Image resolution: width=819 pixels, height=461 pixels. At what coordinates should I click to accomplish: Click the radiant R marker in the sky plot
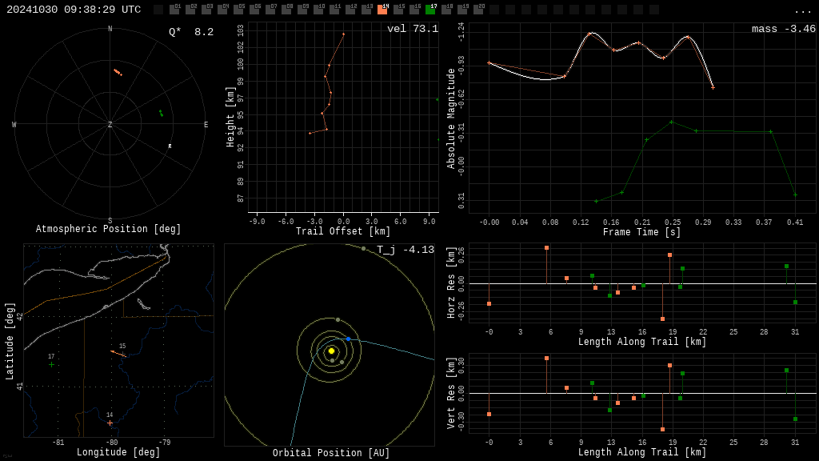click(x=170, y=146)
